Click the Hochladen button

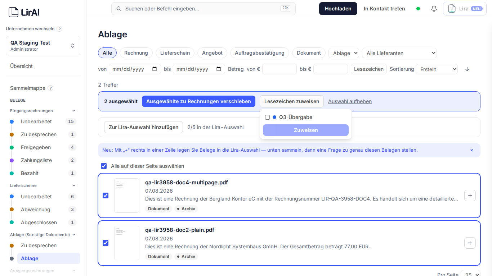(x=338, y=9)
